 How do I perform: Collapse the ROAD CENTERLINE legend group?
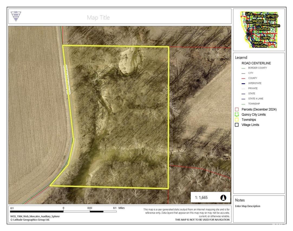(x=256, y=63)
